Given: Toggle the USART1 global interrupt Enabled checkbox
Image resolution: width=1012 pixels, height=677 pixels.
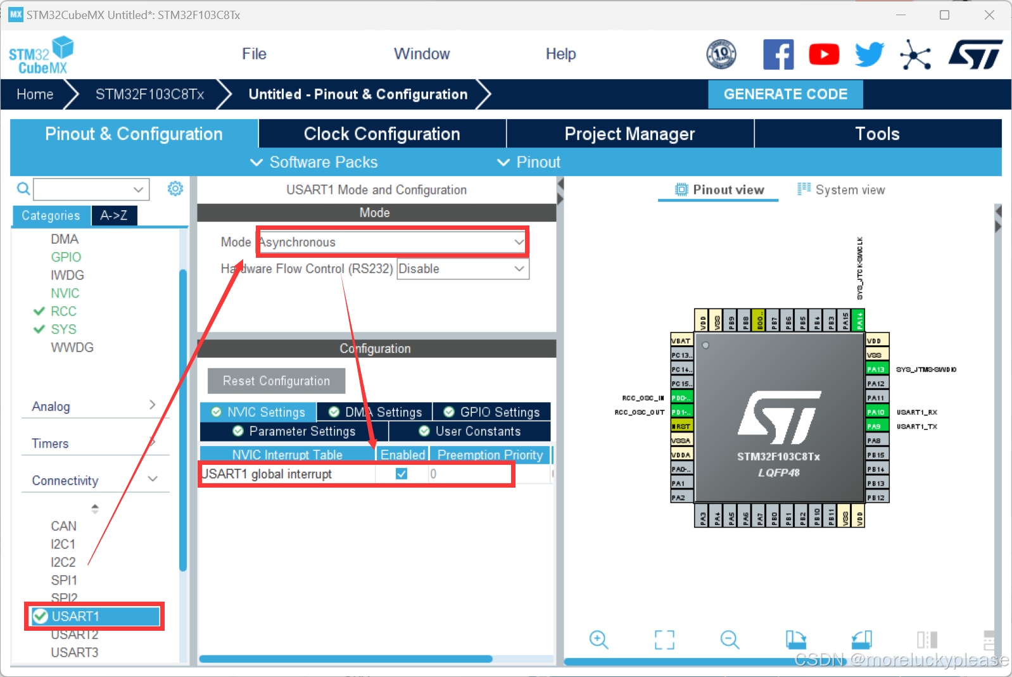Looking at the screenshot, I should (402, 474).
